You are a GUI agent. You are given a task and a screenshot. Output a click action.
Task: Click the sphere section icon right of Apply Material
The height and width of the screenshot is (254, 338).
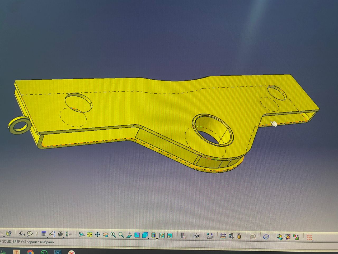coord(288,237)
